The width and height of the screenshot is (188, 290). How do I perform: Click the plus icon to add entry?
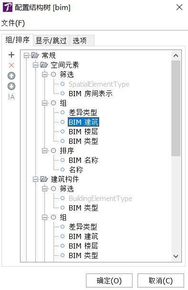pyautogui.click(x=11, y=55)
